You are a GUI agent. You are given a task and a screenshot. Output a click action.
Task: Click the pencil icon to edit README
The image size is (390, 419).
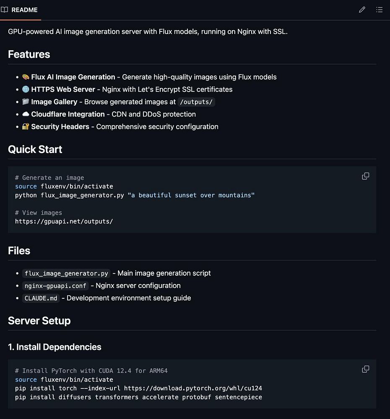pyautogui.click(x=362, y=10)
